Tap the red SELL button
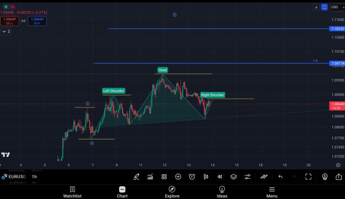 pos(9,21)
